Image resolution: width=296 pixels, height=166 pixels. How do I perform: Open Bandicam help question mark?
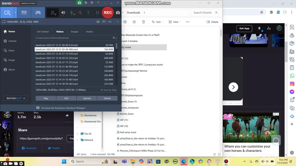pyautogui.click(x=98, y=3)
